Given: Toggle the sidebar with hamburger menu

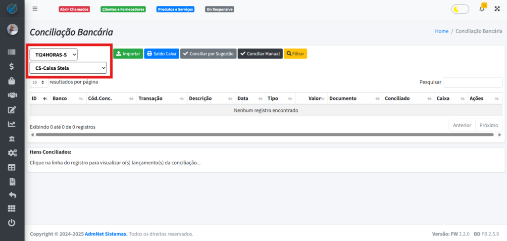Looking at the screenshot, I should 35,9.
